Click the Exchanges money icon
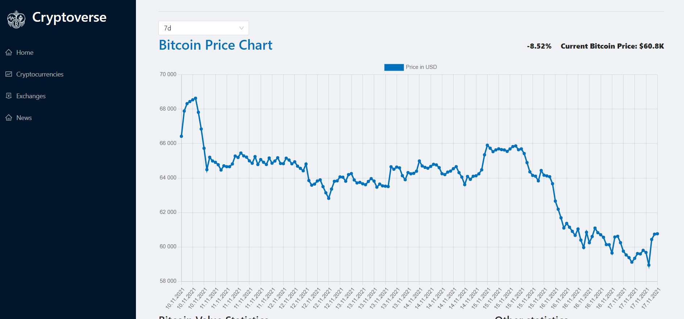Image resolution: width=684 pixels, height=319 pixels. [x=9, y=96]
